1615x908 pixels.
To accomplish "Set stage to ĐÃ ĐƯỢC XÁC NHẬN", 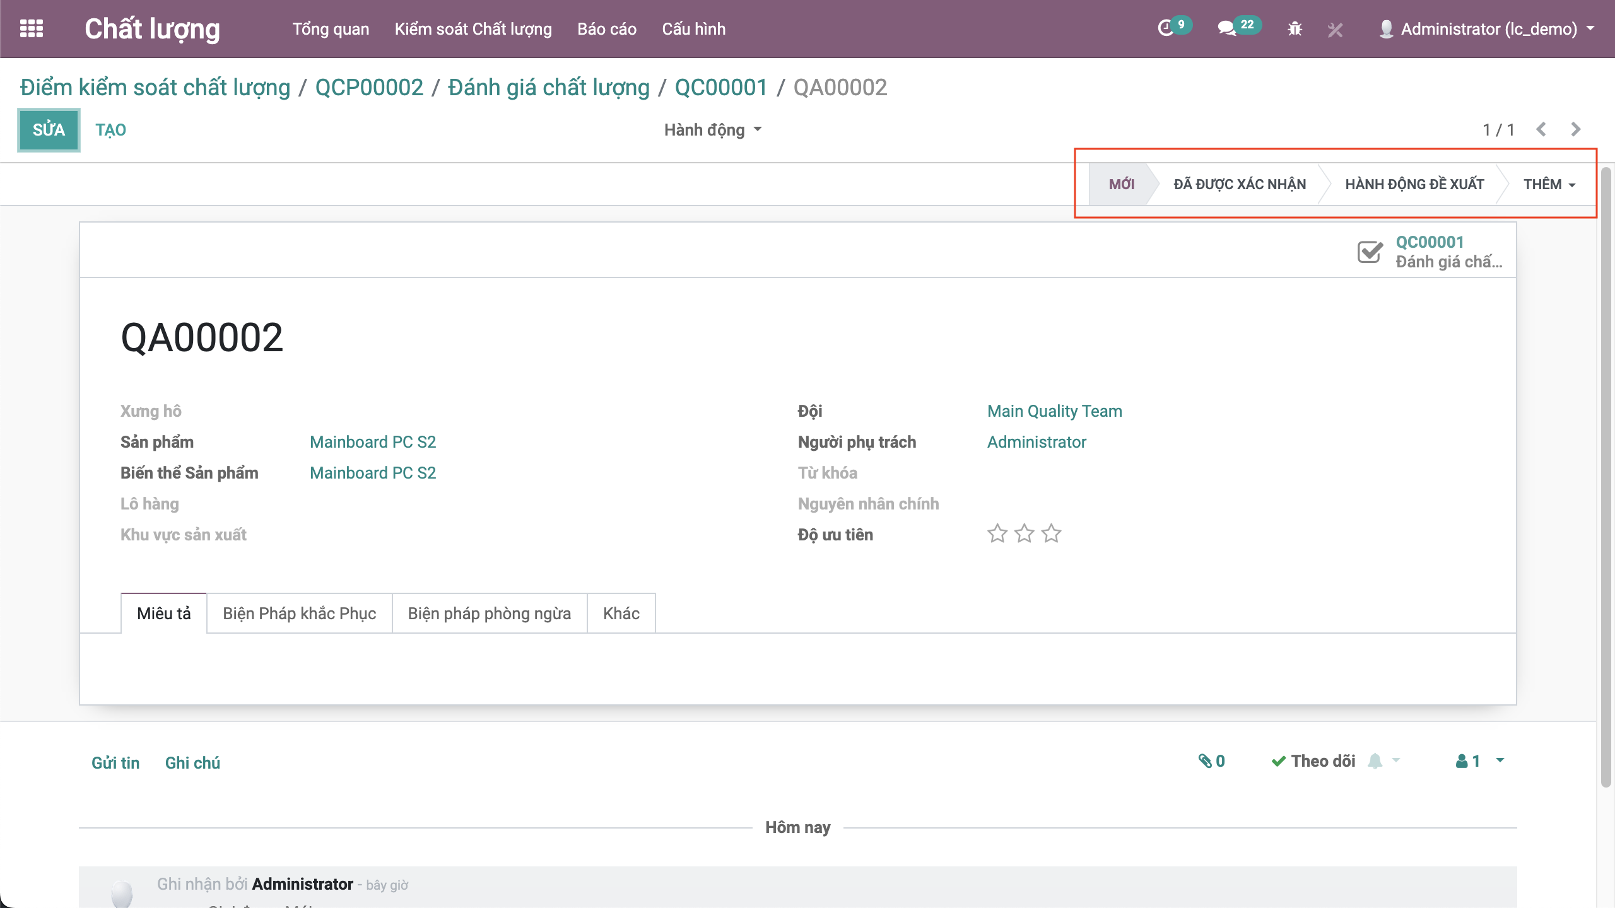I will [x=1239, y=184].
